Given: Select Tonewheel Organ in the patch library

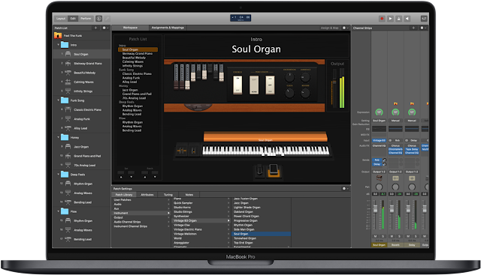Looking at the screenshot, I should tap(245, 238).
